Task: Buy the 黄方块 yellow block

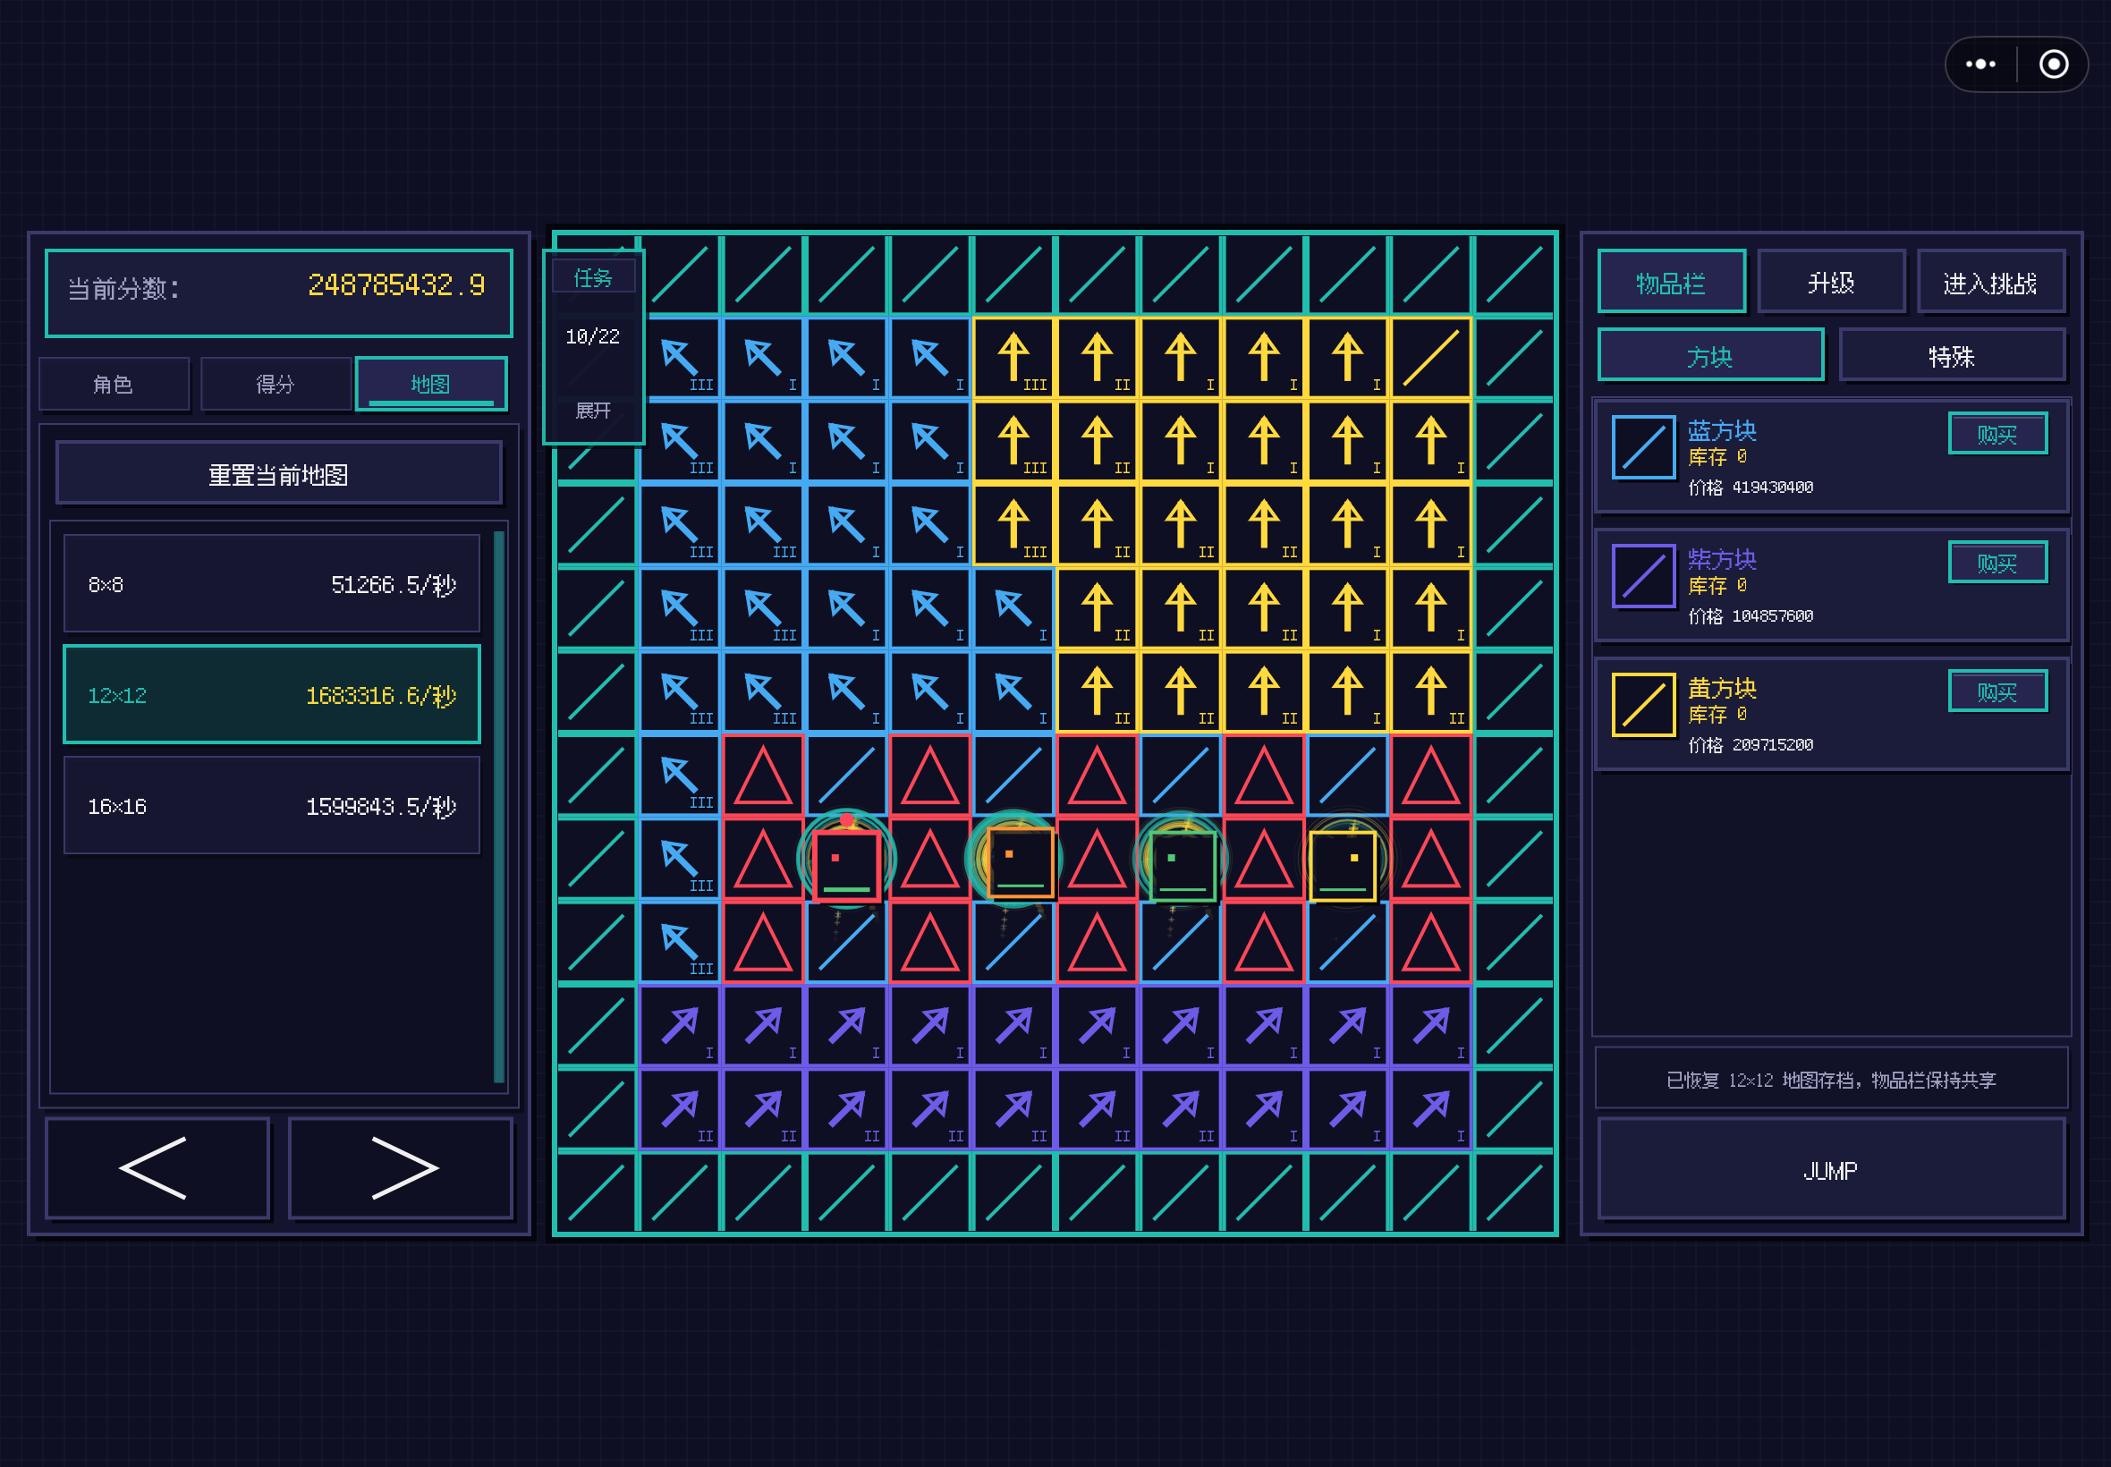Action: [x=1998, y=691]
